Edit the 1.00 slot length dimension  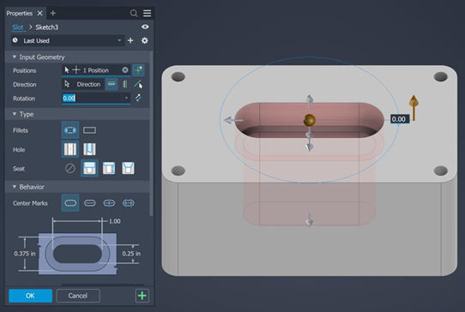114,221
